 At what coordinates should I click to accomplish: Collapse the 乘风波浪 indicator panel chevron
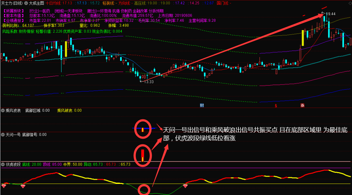pyautogui.click(x=3, y=110)
